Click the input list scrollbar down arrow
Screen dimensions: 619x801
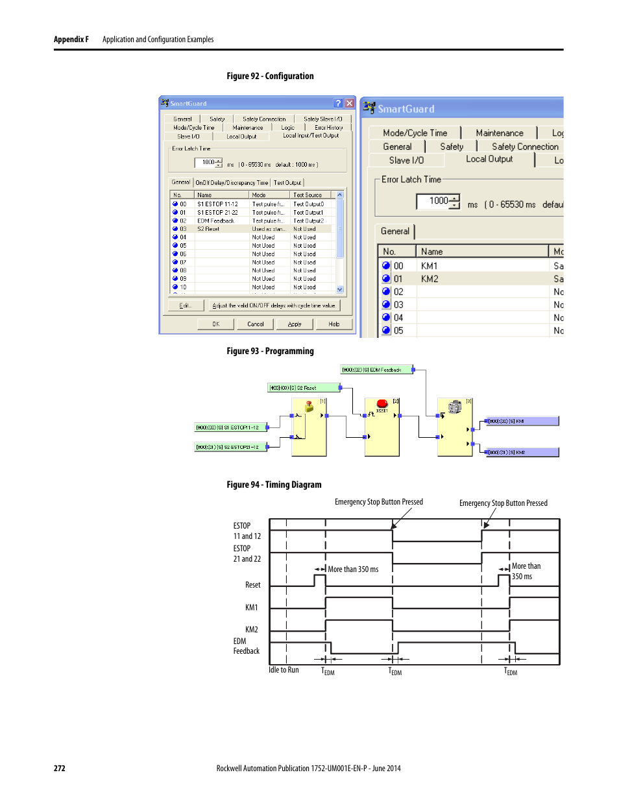[x=340, y=289]
